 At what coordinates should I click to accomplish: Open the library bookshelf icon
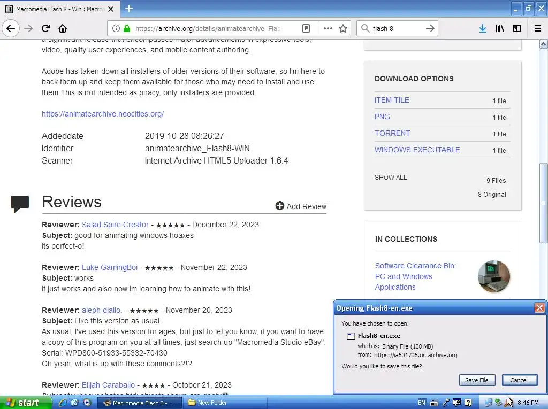(x=500, y=28)
